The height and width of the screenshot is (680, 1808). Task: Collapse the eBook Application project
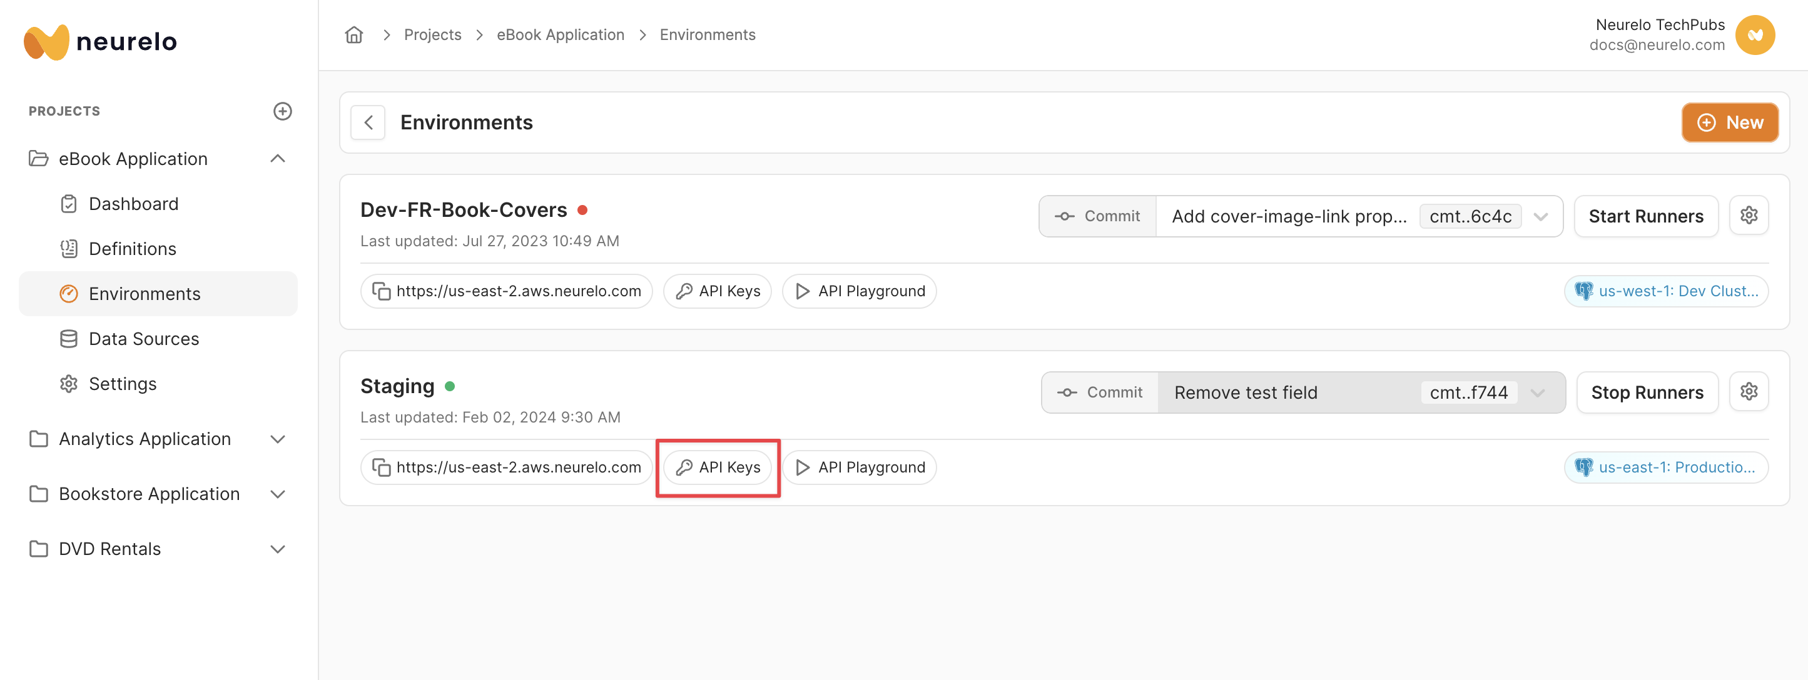[277, 159]
